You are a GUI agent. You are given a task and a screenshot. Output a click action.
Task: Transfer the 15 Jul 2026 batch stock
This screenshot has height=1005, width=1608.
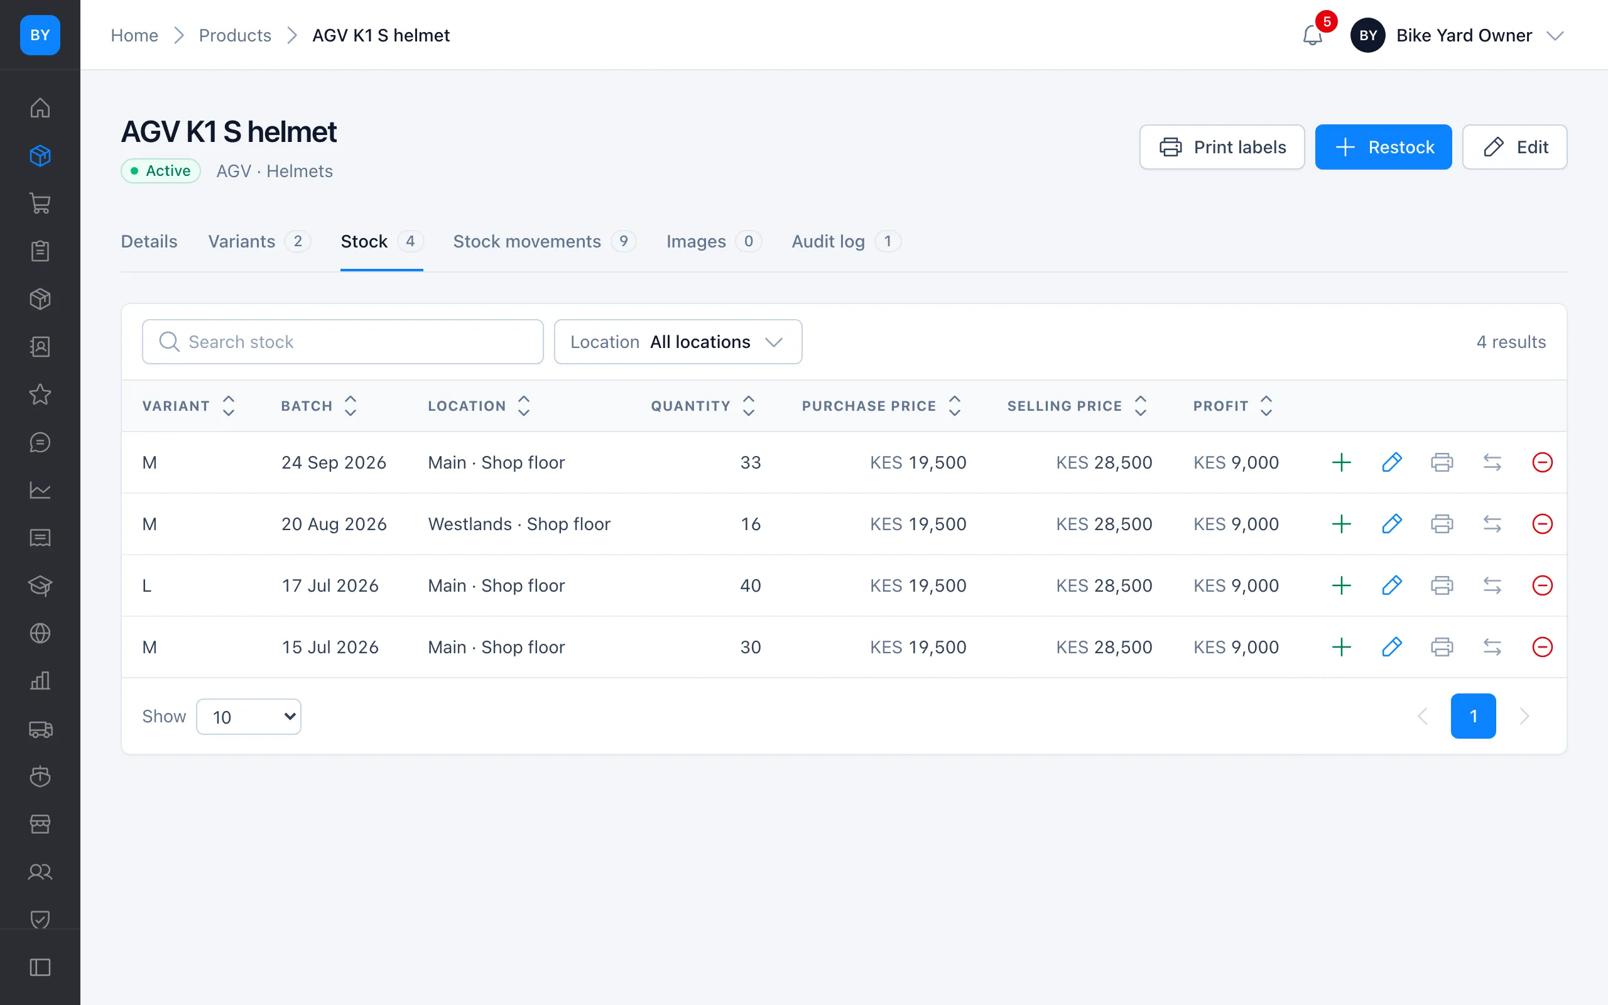point(1492,648)
